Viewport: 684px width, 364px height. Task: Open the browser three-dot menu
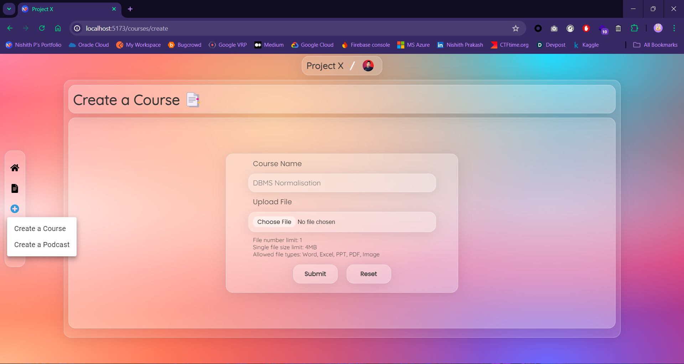click(x=674, y=28)
